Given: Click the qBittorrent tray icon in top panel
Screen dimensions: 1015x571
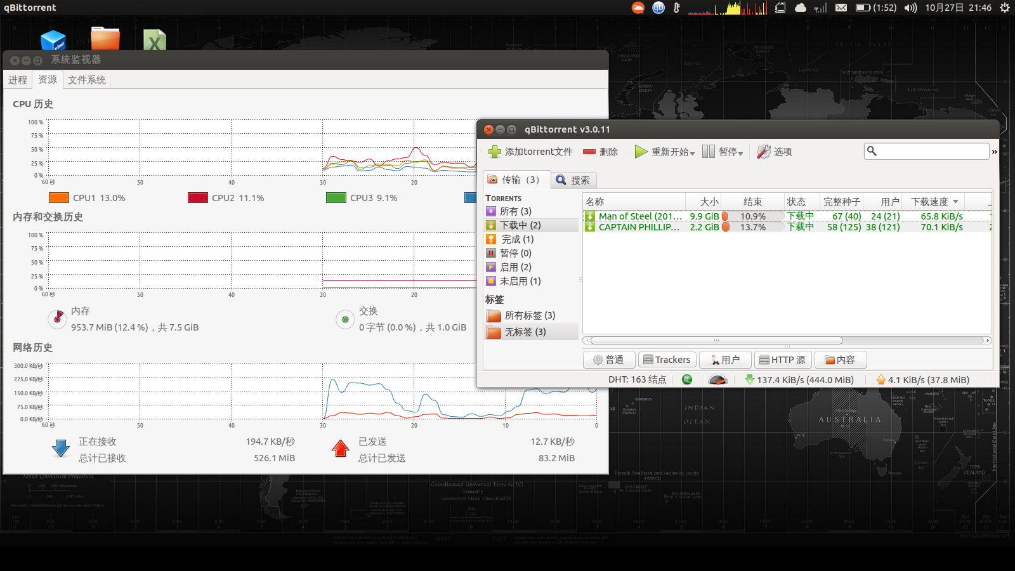Looking at the screenshot, I should tap(658, 8).
